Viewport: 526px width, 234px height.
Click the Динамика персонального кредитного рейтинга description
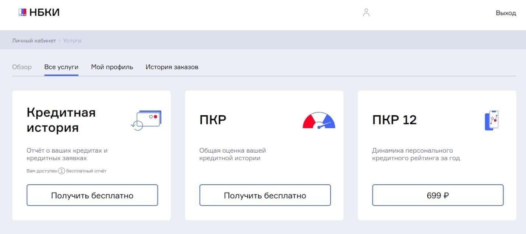point(416,155)
